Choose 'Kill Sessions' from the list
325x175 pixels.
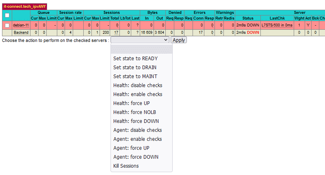[x=126, y=166]
